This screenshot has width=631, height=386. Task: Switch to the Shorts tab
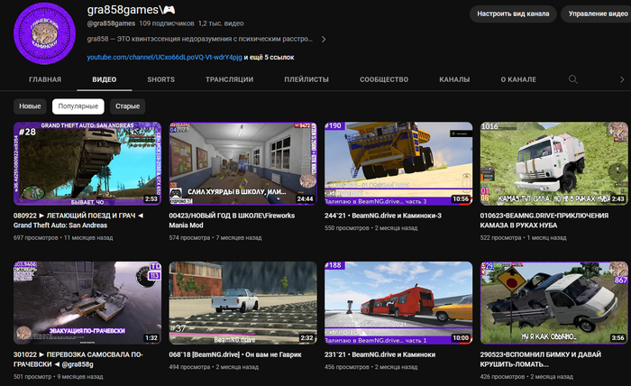(161, 79)
